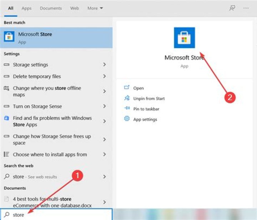This screenshot has width=257, height=220.
Task: Click the Windows Store Apps troubleshooter icon
Action: click(6, 118)
